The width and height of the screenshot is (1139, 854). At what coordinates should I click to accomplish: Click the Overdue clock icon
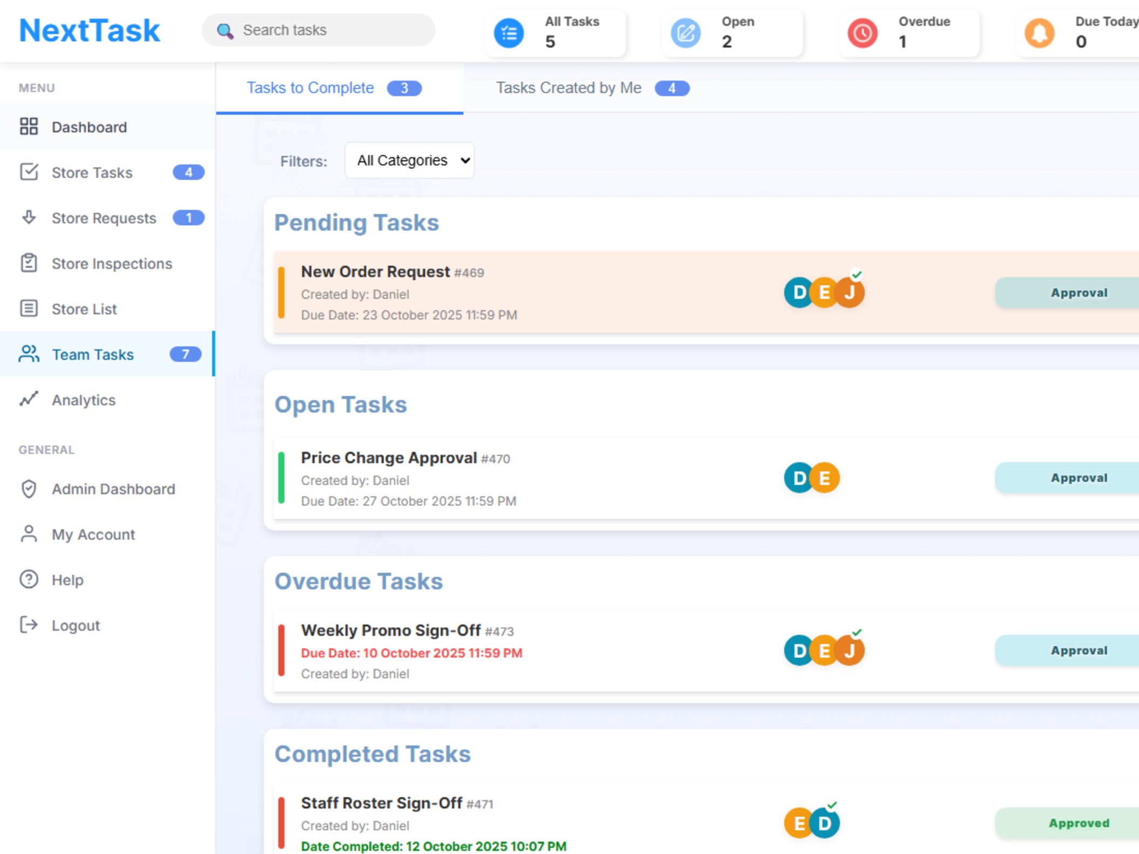tap(862, 33)
